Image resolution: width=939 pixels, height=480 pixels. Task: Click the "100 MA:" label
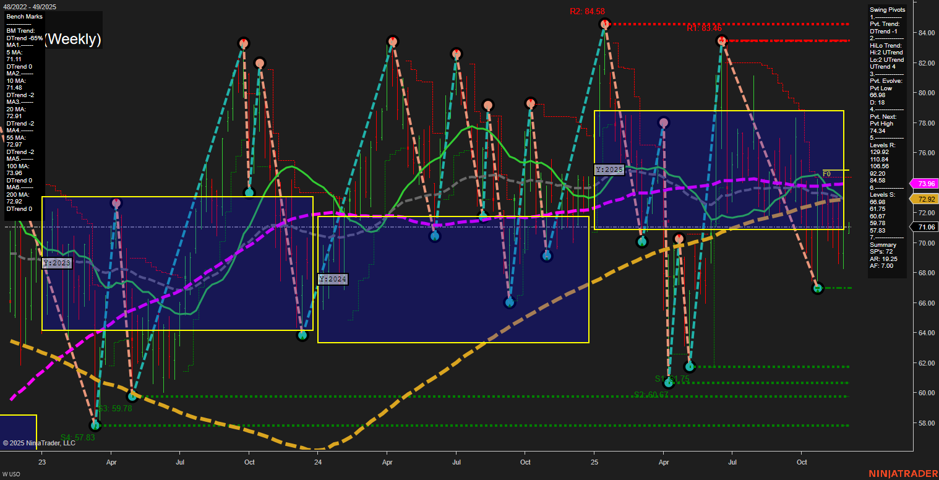click(19, 166)
